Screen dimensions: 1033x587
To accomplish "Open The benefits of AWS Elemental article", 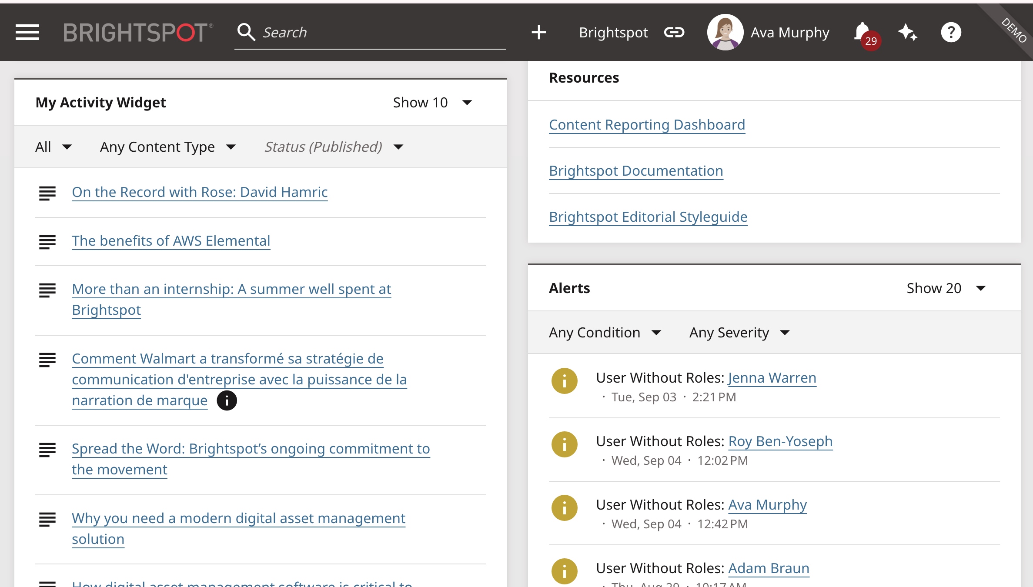I will [171, 241].
